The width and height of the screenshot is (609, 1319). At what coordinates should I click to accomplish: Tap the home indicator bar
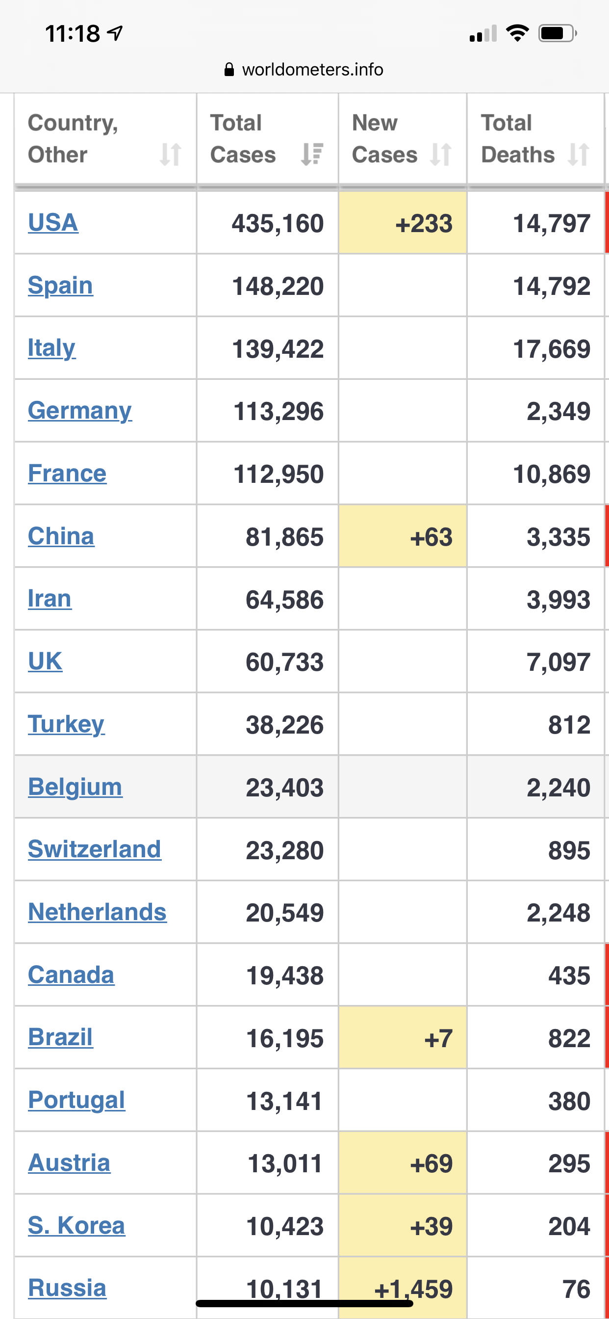304,1303
